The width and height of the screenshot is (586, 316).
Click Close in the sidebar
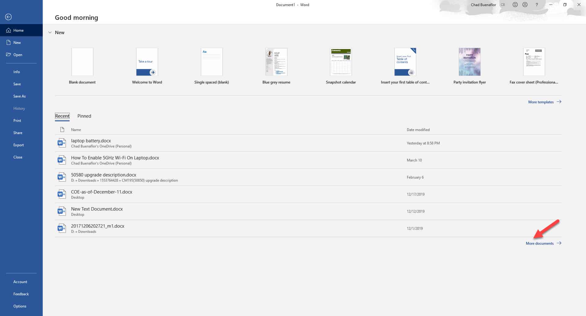(x=21, y=157)
